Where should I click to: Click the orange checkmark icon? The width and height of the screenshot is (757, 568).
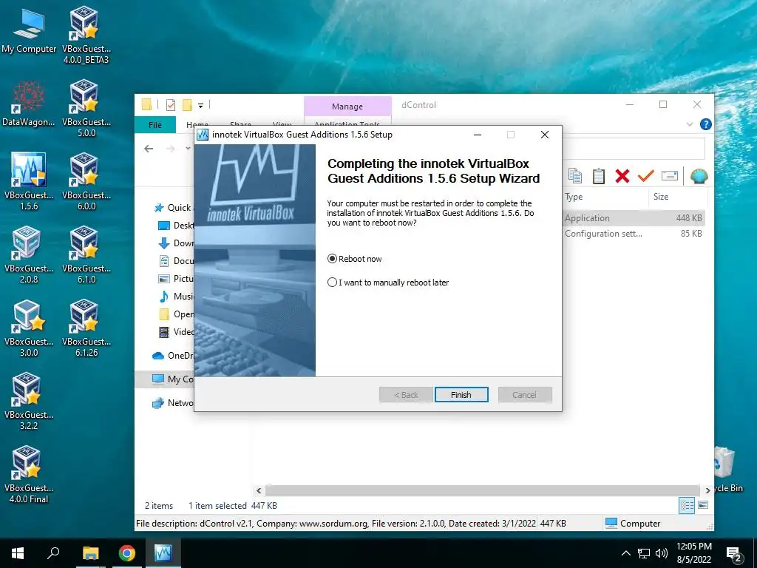(x=645, y=176)
